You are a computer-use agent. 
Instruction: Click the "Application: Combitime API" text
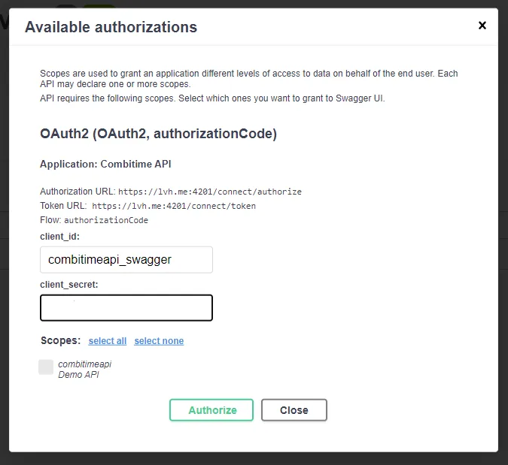click(x=111, y=165)
